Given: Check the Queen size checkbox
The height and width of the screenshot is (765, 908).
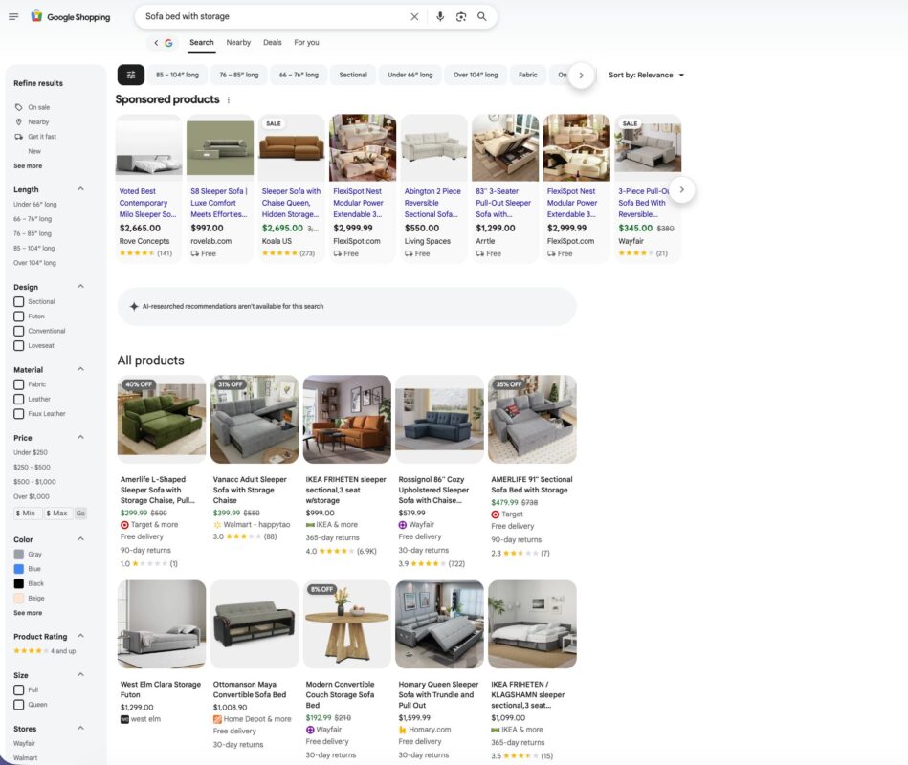Looking at the screenshot, I should coord(18,705).
